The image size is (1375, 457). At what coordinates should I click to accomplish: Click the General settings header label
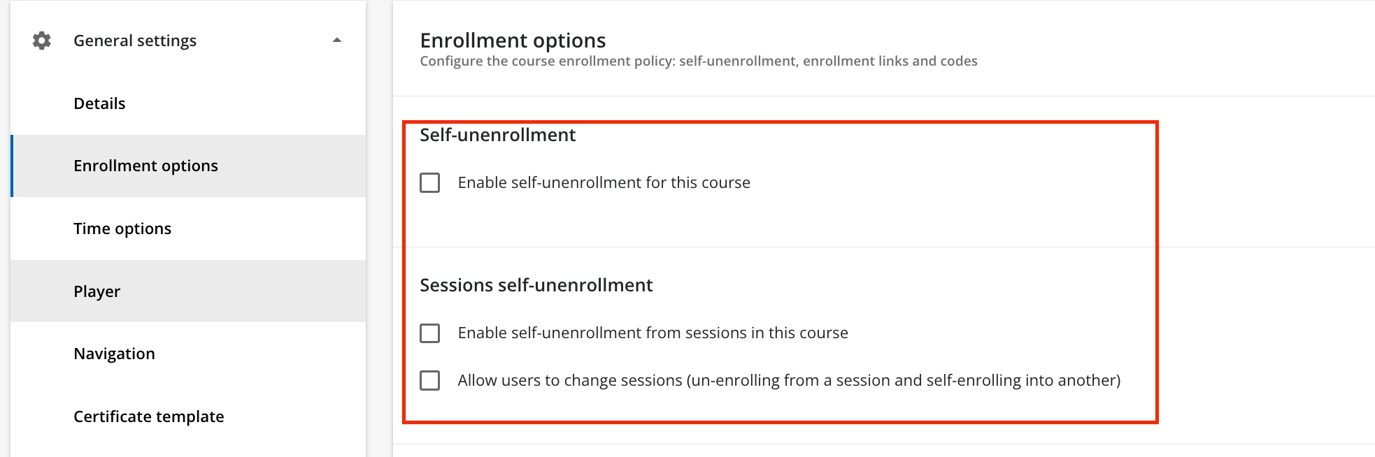(x=135, y=41)
